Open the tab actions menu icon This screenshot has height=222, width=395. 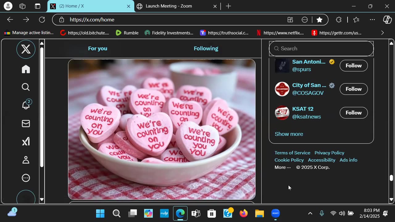(38, 6)
